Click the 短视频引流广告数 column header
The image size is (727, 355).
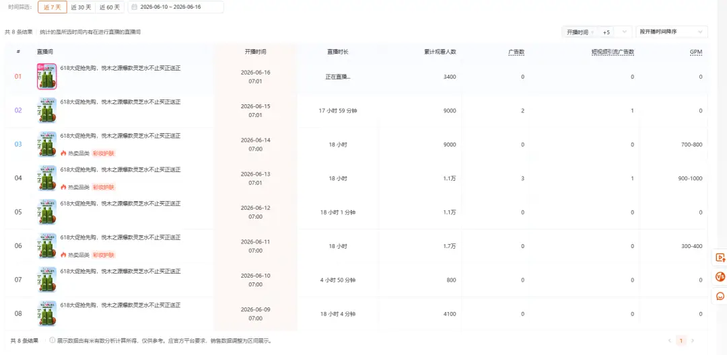[x=613, y=52]
